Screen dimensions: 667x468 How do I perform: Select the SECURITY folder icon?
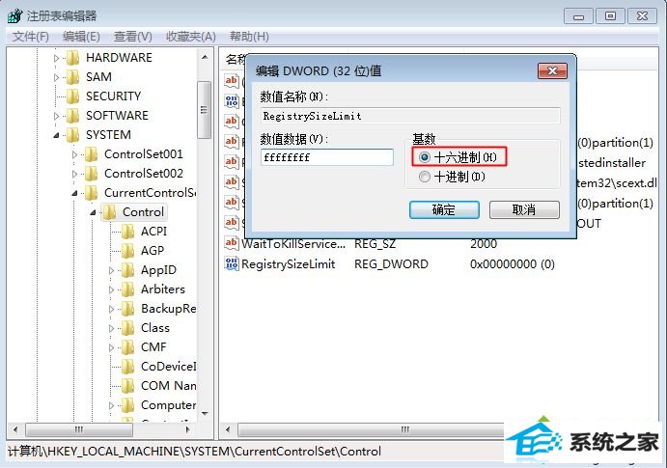pos(73,96)
